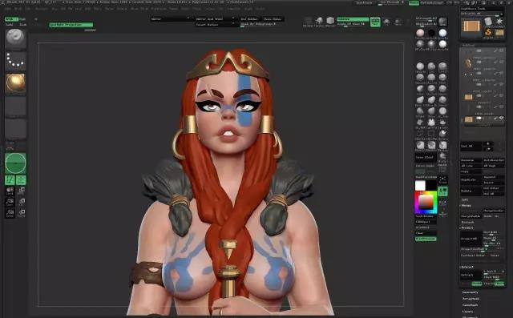Expand the Geometry subpalette
The width and height of the screenshot is (513, 318).
pyautogui.click(x=471, y=292)
